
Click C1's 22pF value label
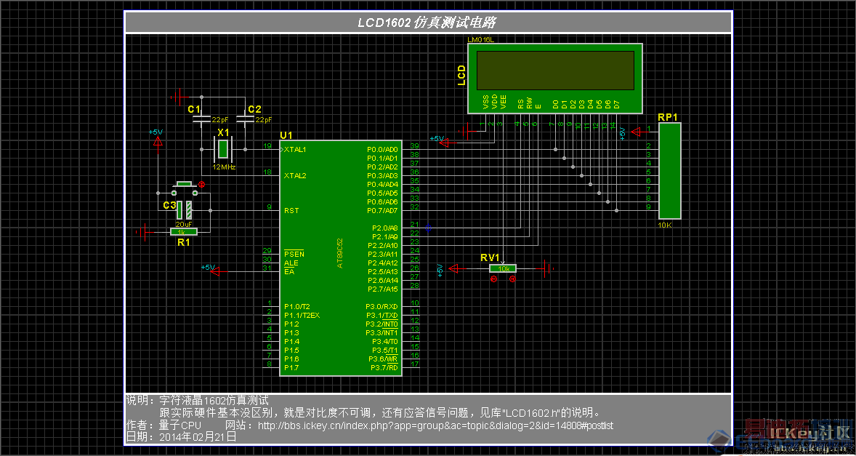[220, 119]
